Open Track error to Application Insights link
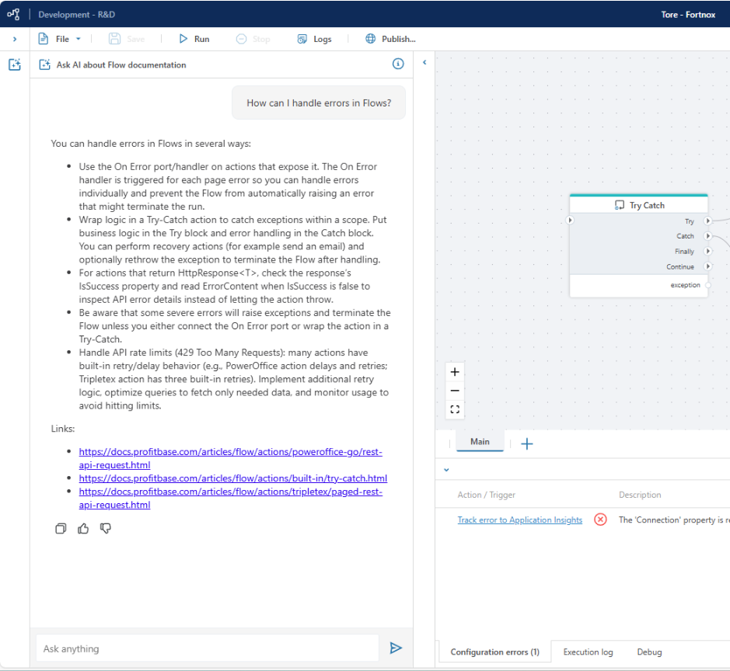 click(519, 520)
